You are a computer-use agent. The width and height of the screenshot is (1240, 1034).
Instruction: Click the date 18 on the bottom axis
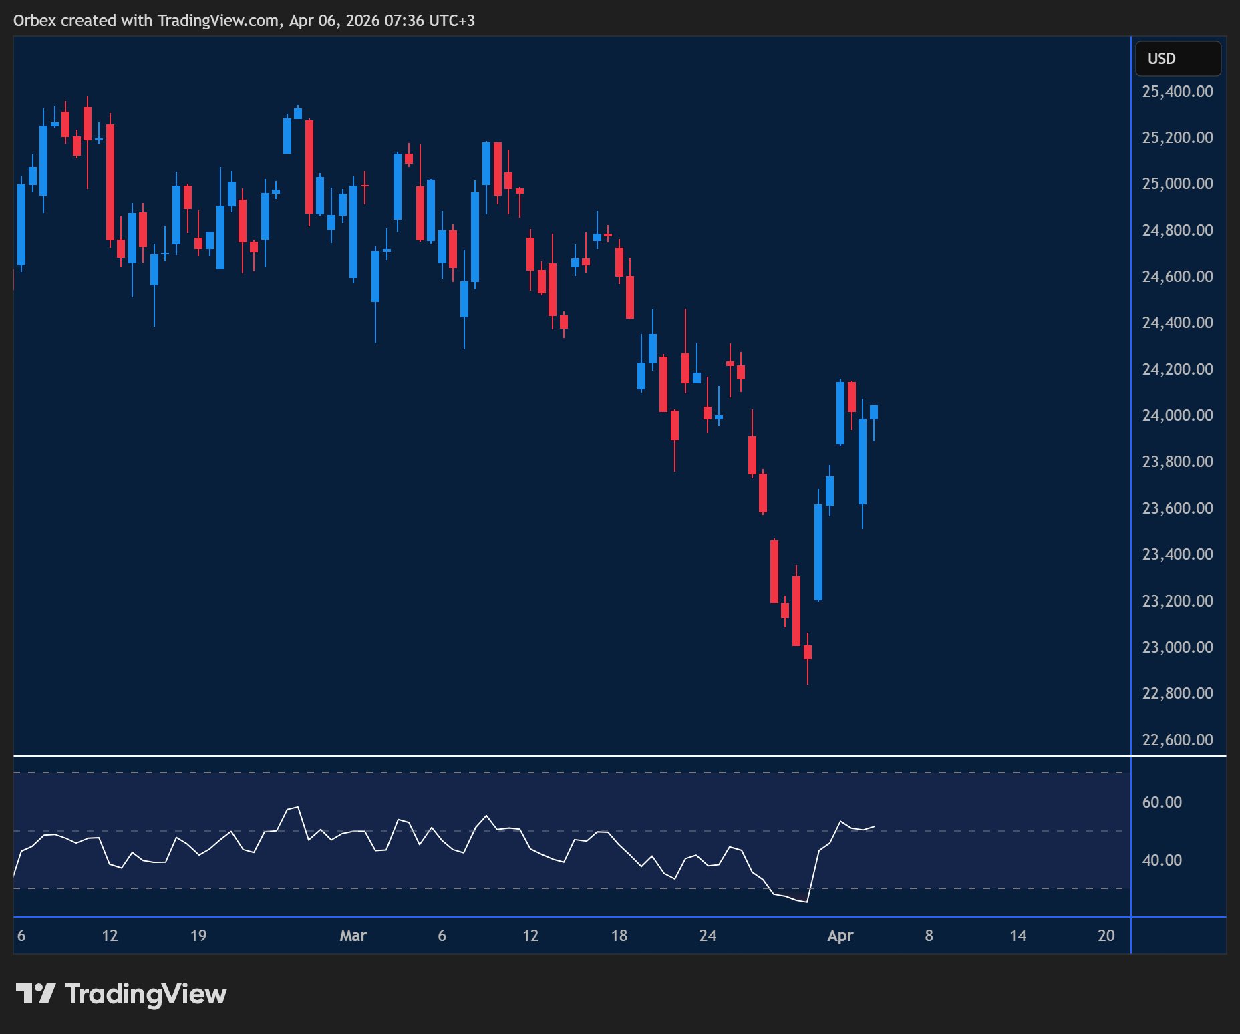click(619, 936)
